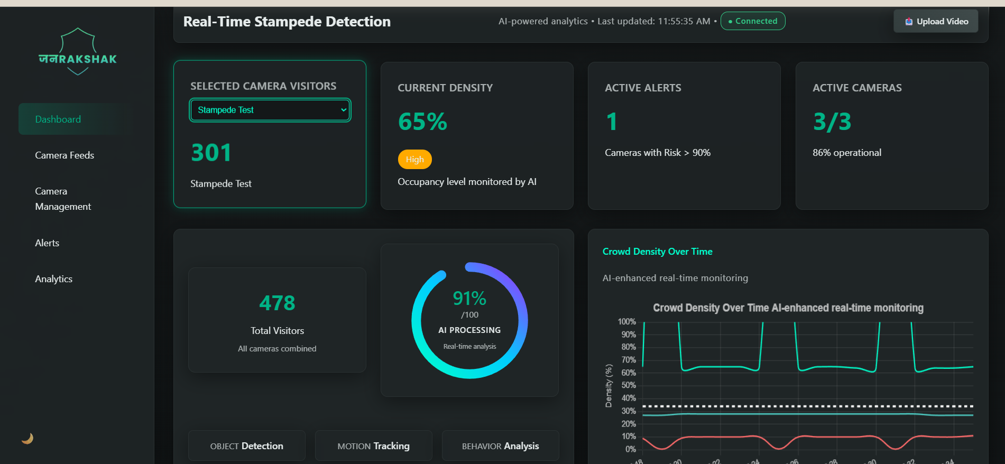This screenshot has height=464, width=1005.
Task: Navigate to Alerts section
Action: (47, 243)
